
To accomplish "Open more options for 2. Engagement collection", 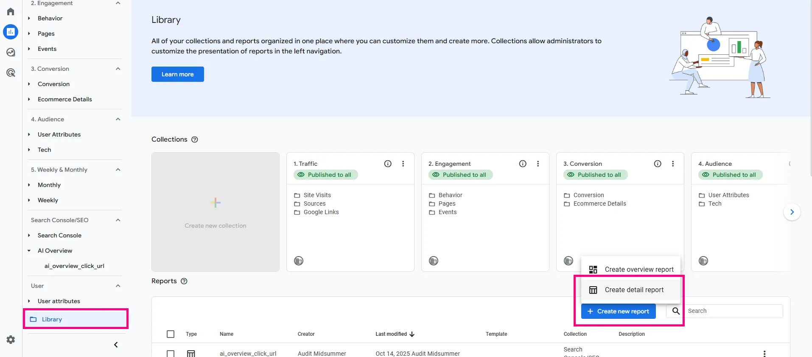I will pyautogui.click(x=538, y=164).
